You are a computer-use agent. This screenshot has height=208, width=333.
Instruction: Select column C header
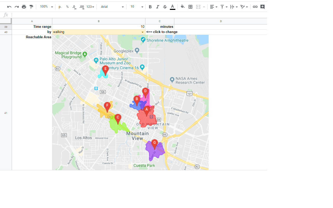tap(160, 21)
